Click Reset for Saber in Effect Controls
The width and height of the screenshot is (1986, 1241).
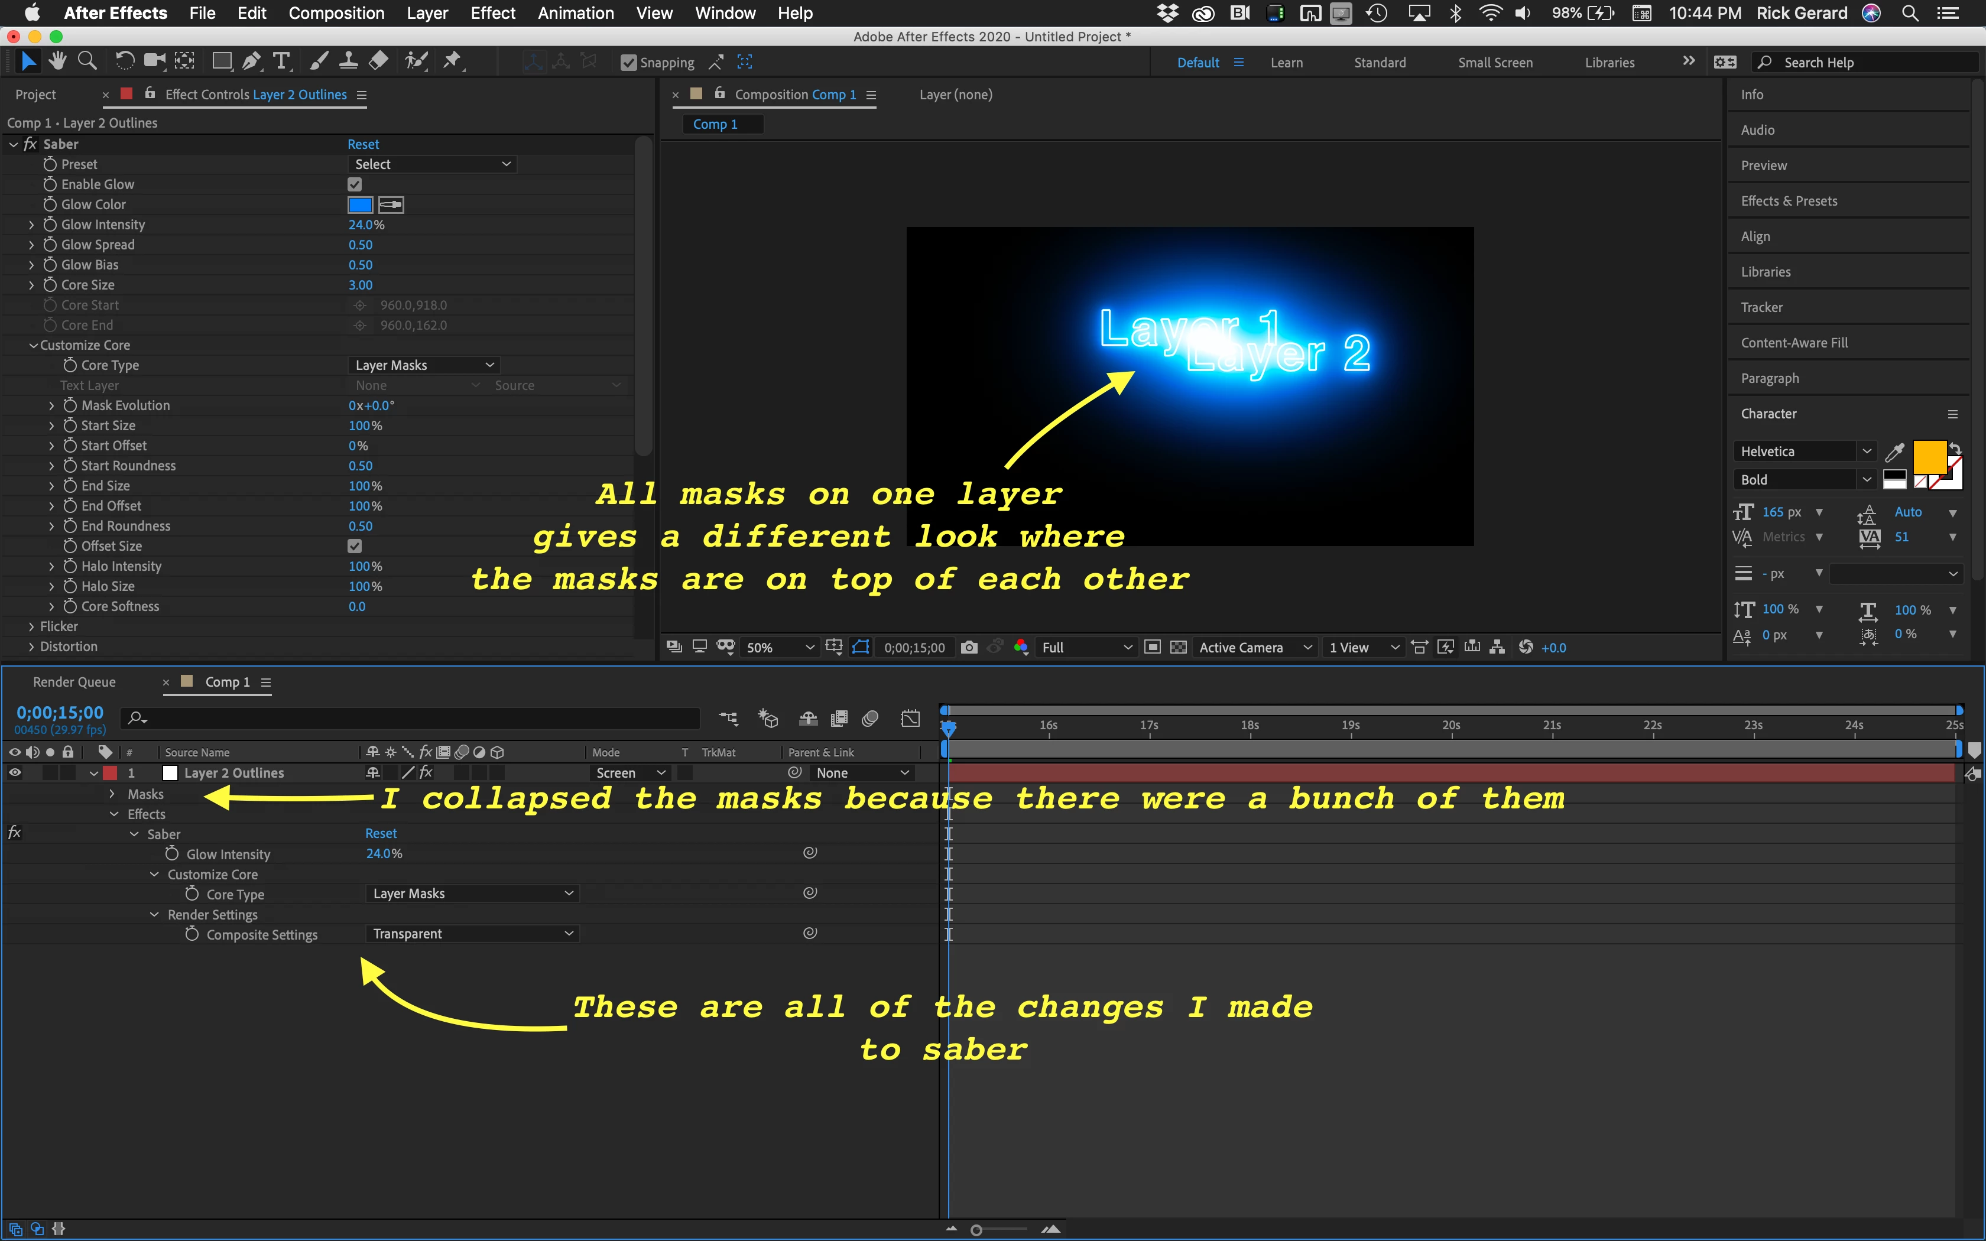[363, 144]
